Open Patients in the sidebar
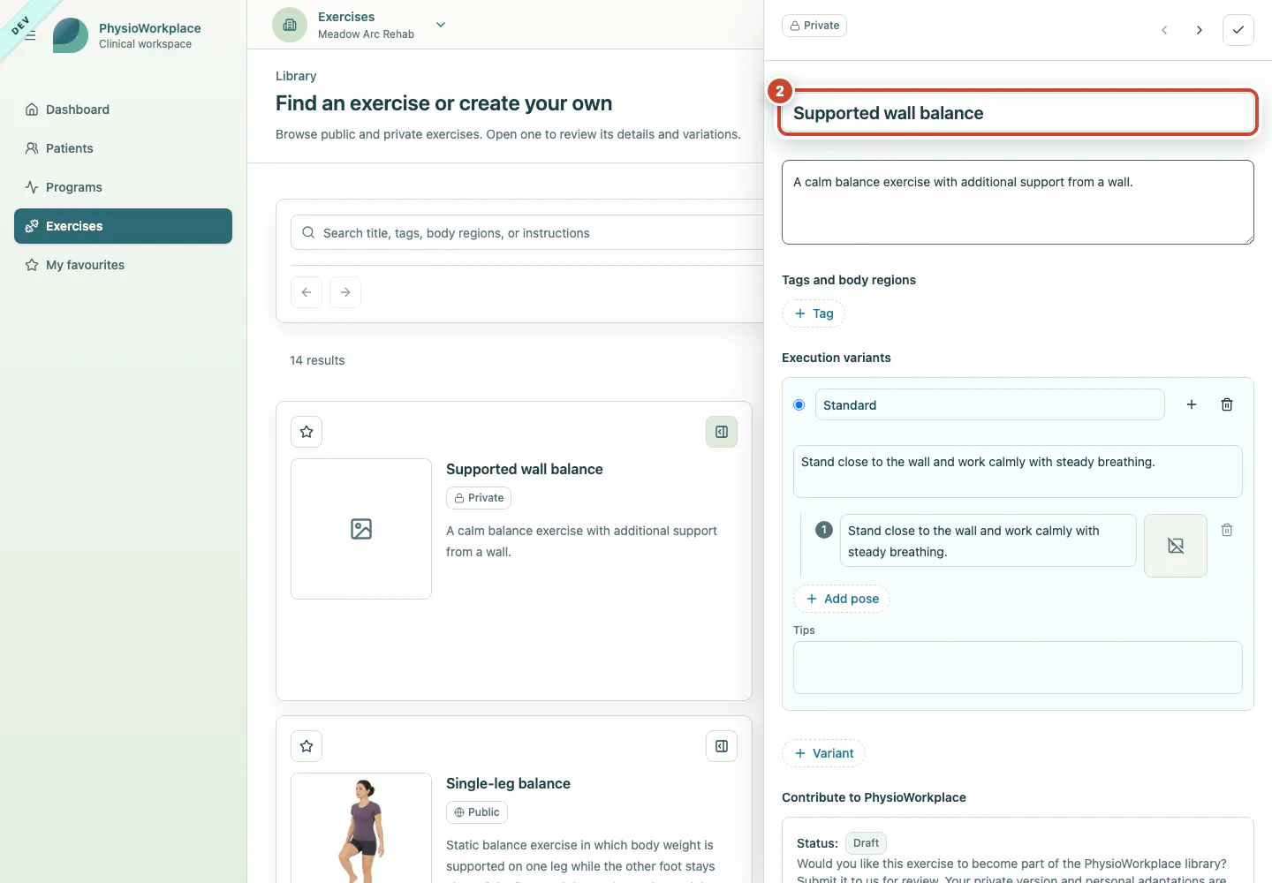Image resolution: width=1272 pixels, height=883 pixels. pos(123,148)
